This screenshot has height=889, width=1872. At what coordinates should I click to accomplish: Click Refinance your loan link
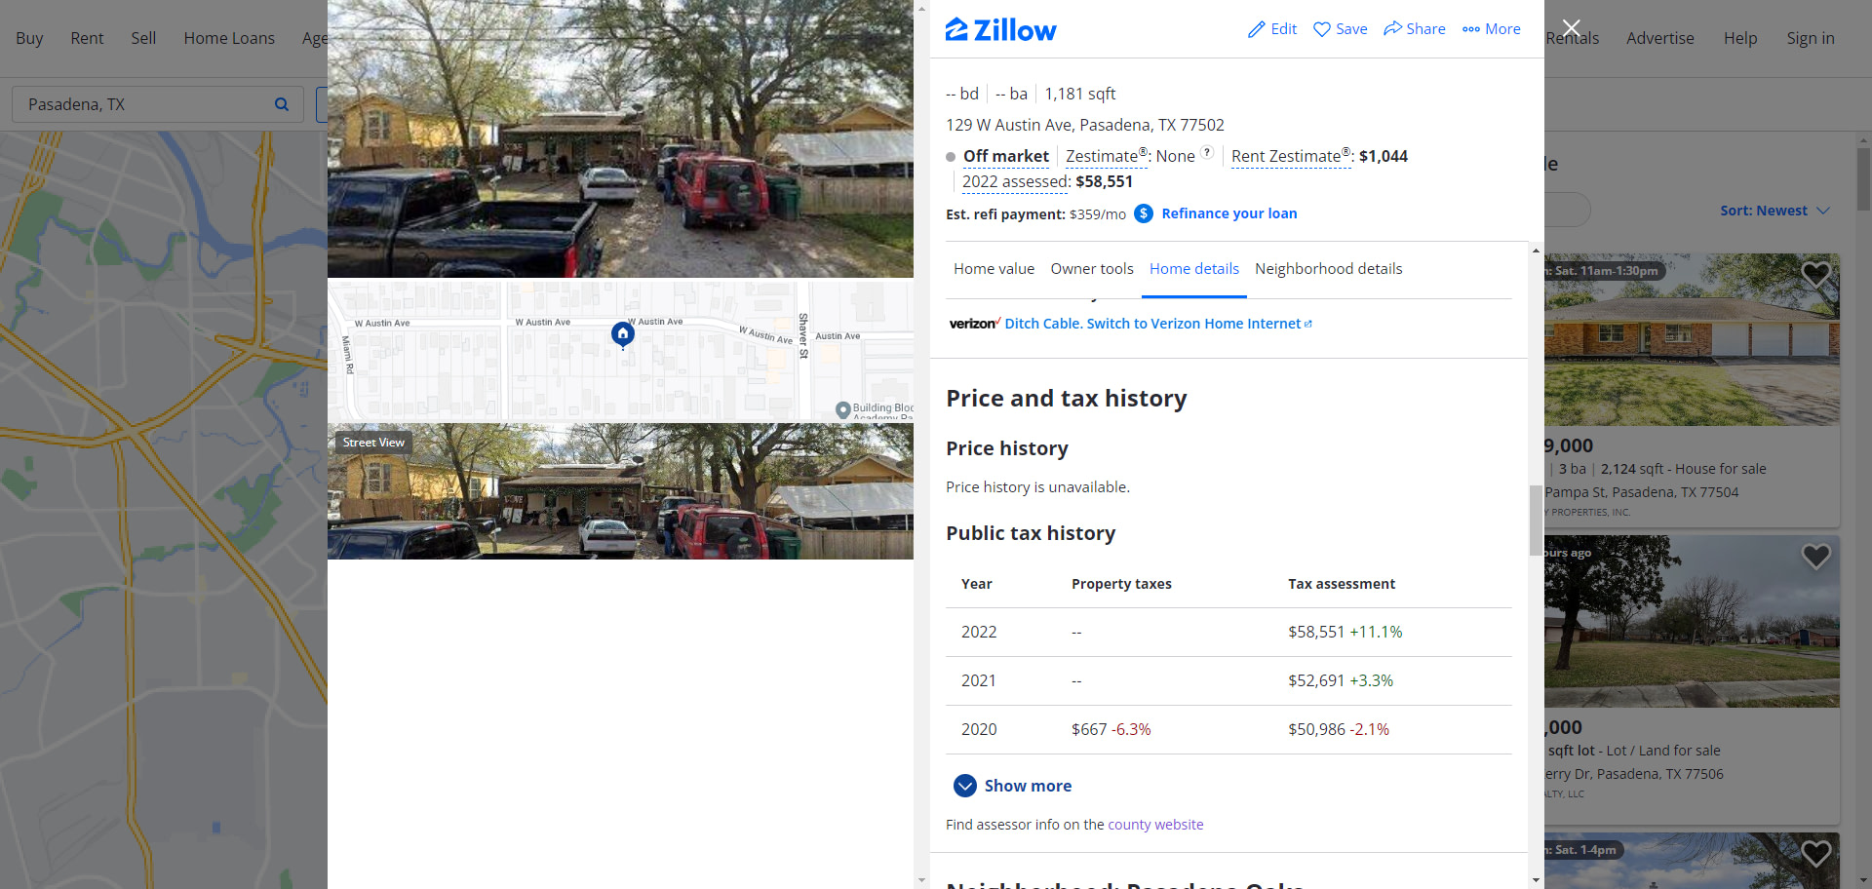pos(1228,213)
